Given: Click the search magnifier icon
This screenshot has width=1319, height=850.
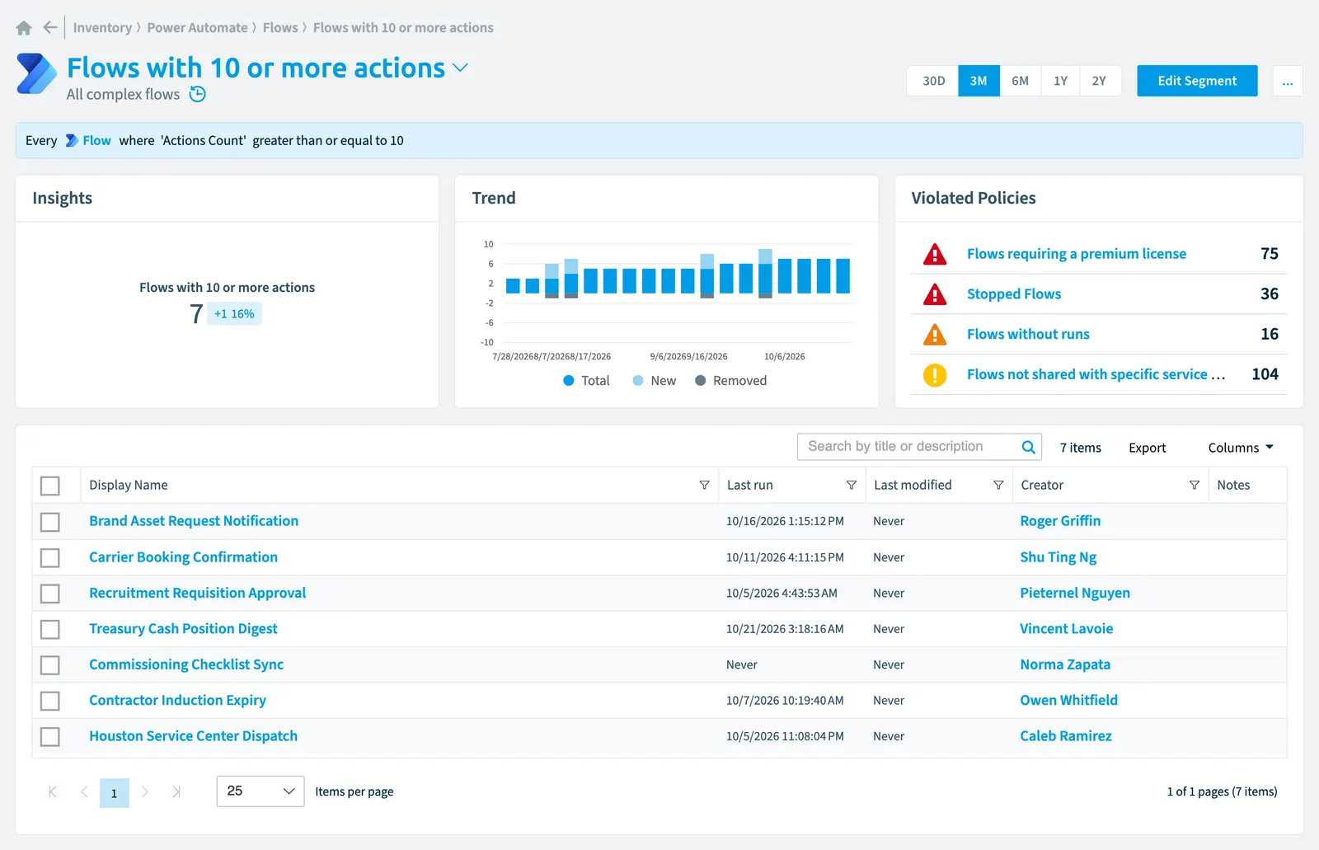Looking at the screenshot, I should coord(1028,447).
